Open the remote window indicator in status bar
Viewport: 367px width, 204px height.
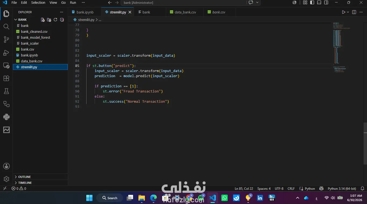pyautogui.click(x=5, y=188)
